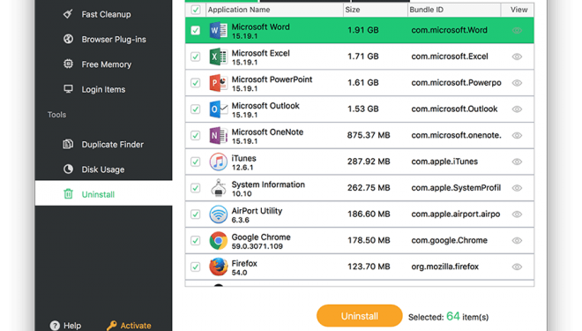The image size is (582, 331).
Task: Uncheck the System Information checkbox
Action: click(196, 188)
